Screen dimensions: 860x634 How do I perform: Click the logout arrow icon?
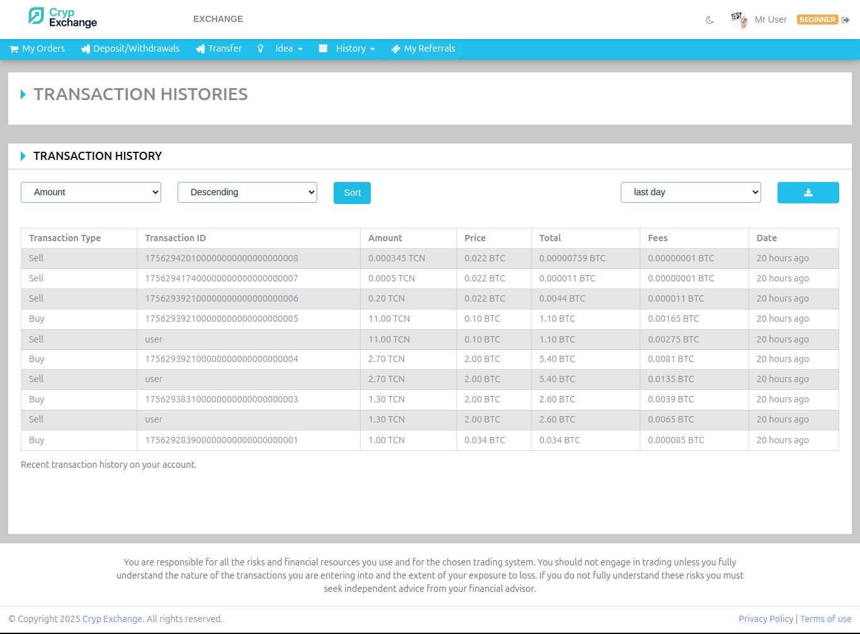pyautogui.click(x=846, y=20)
